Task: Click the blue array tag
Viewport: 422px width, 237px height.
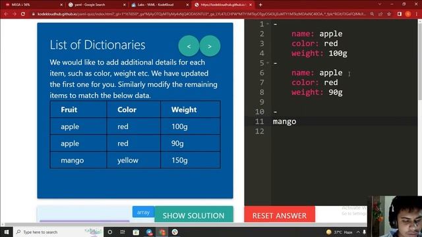Action: [x=143, y=212]
